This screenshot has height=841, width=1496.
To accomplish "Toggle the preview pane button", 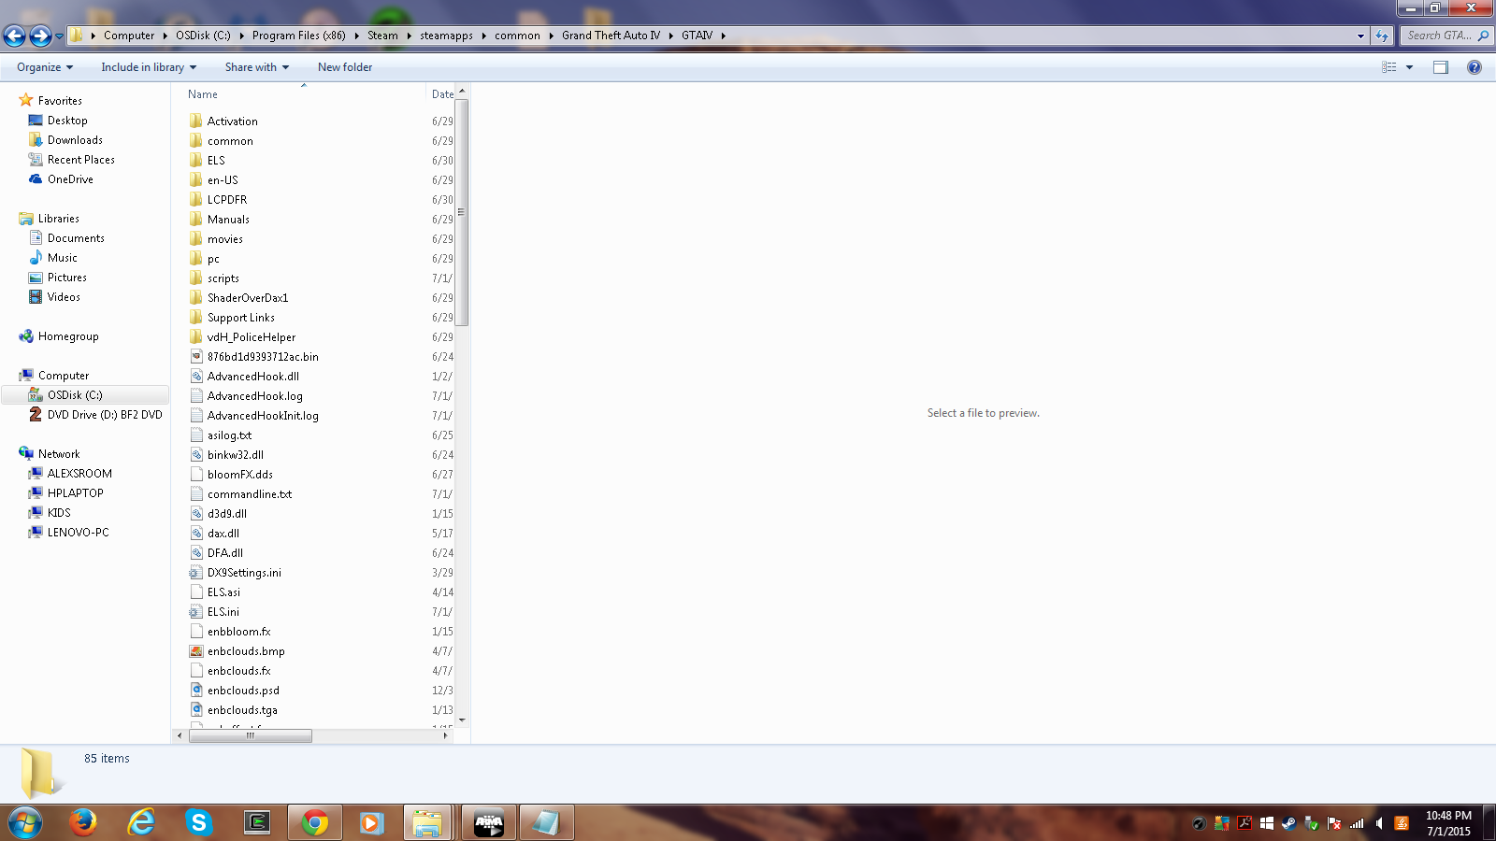I will pos(1441,67).
